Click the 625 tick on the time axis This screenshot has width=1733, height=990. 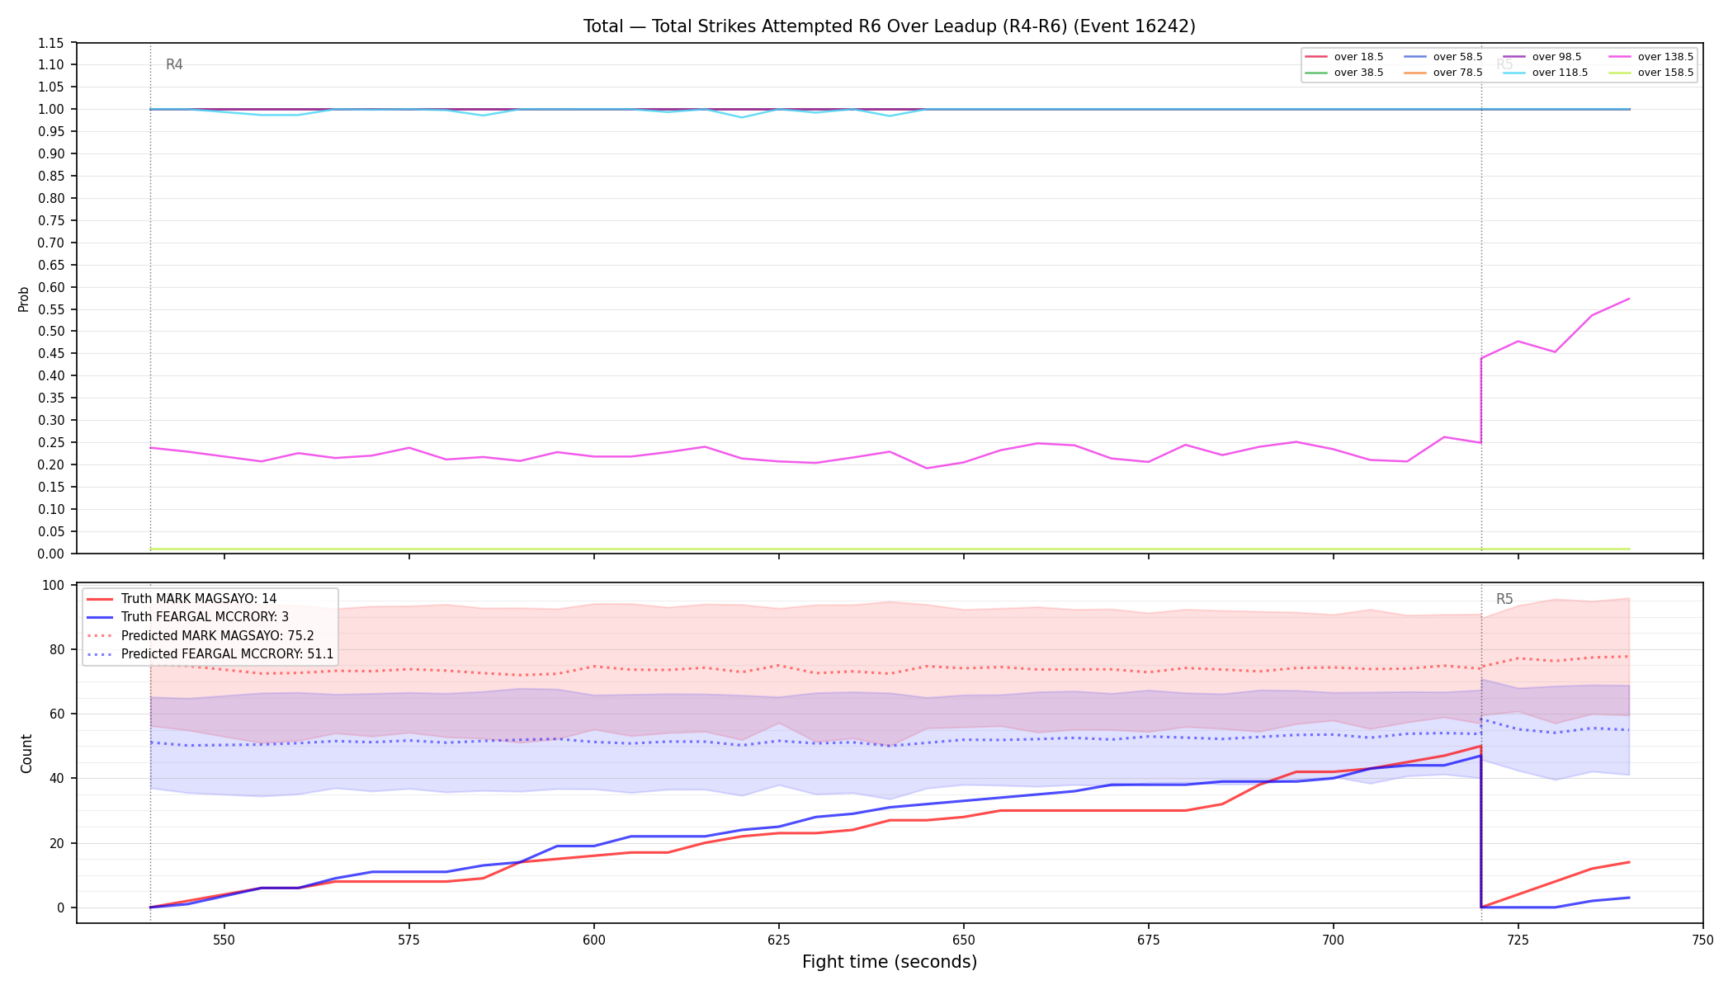778,940
